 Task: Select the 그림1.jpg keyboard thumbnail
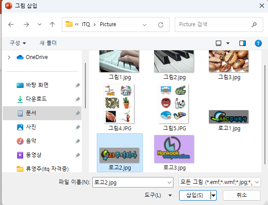click(119, 61)
